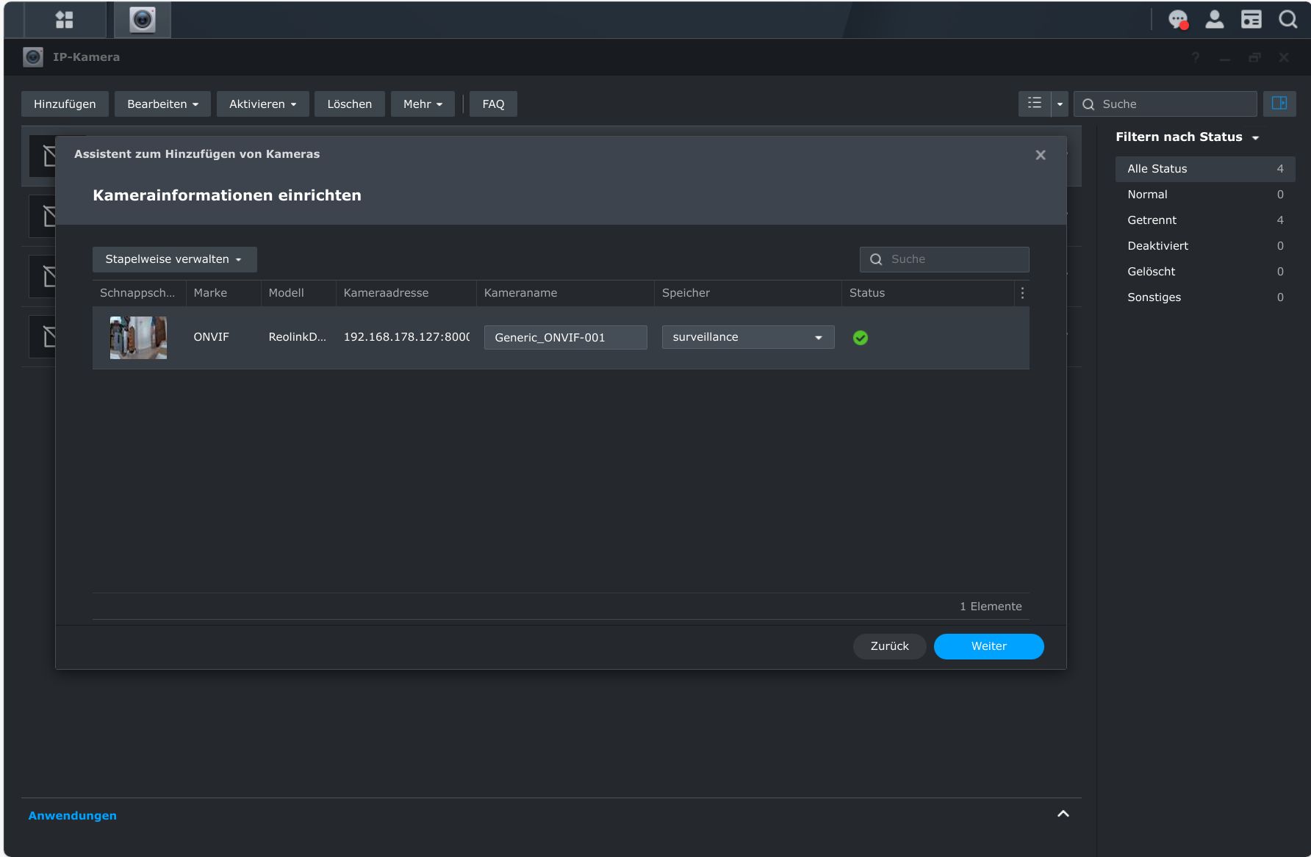Image resolution: width=1311 pixels, height=857 pixels.
Task: Filter by Getrennt status
Action: click(1152, 220)
